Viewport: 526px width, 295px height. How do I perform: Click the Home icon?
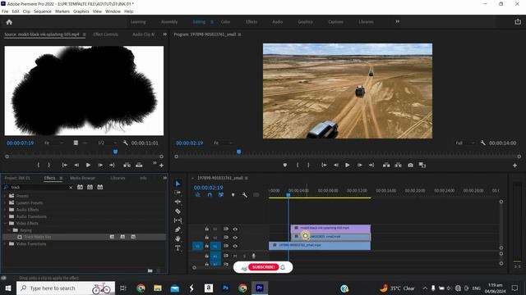click(9, 22)
